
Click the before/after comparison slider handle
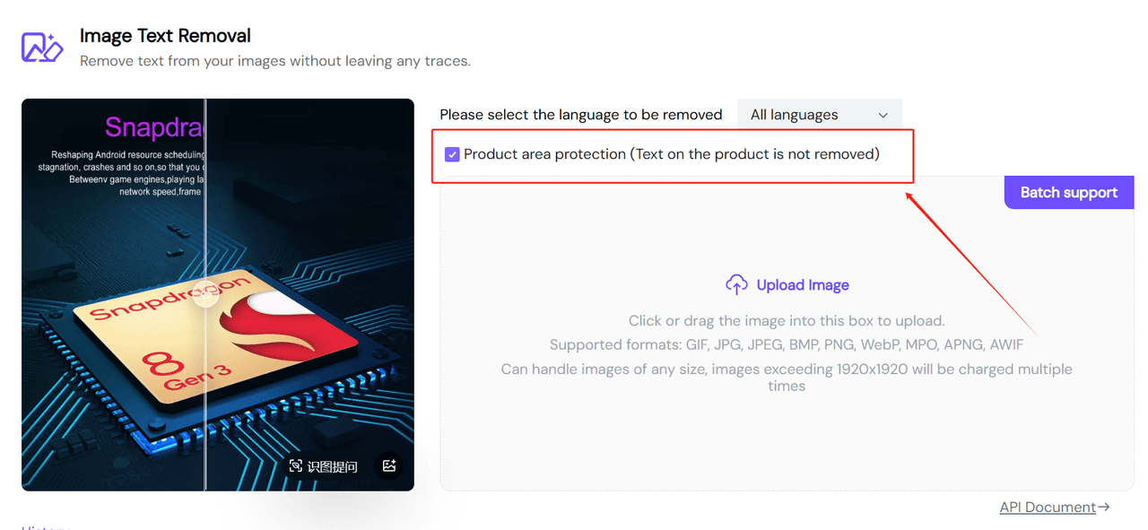[x=205, y=292]
